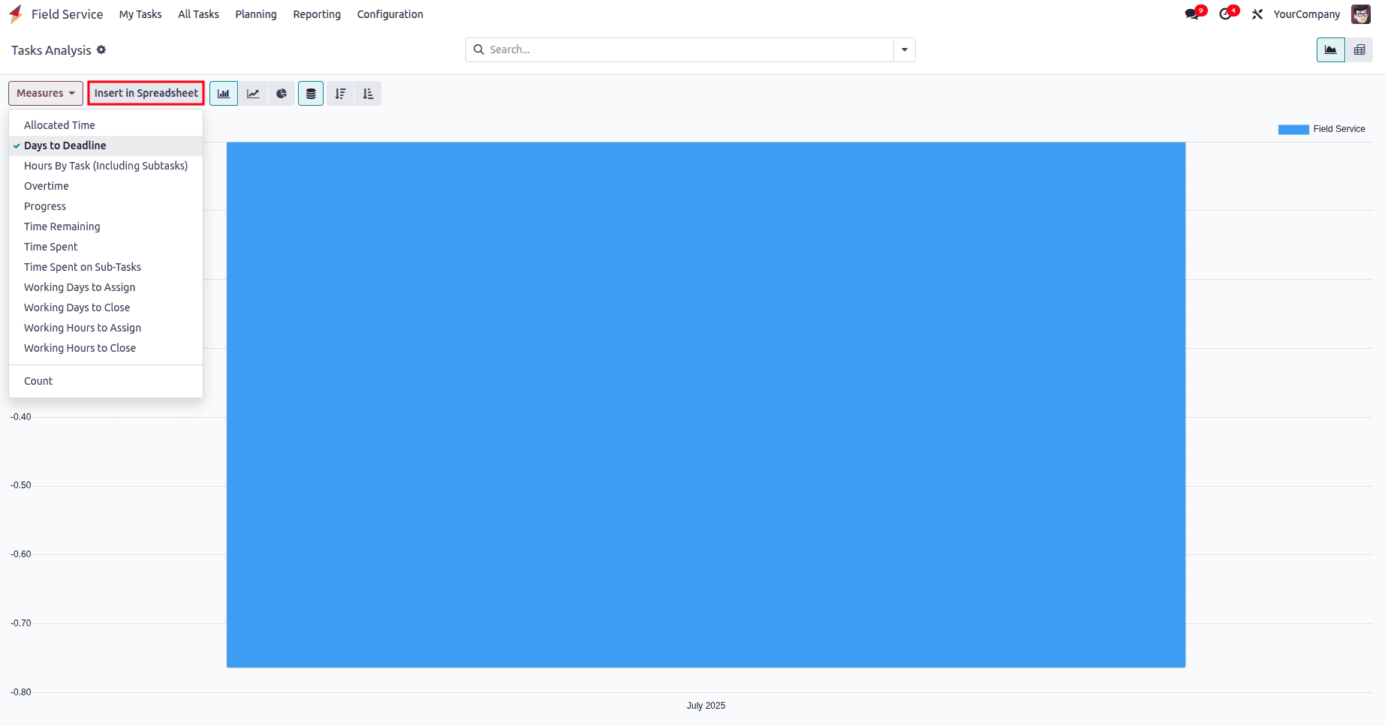Open the Configuration menu
The height and width of the screenshot is (726, 1385).
point(390,14)
